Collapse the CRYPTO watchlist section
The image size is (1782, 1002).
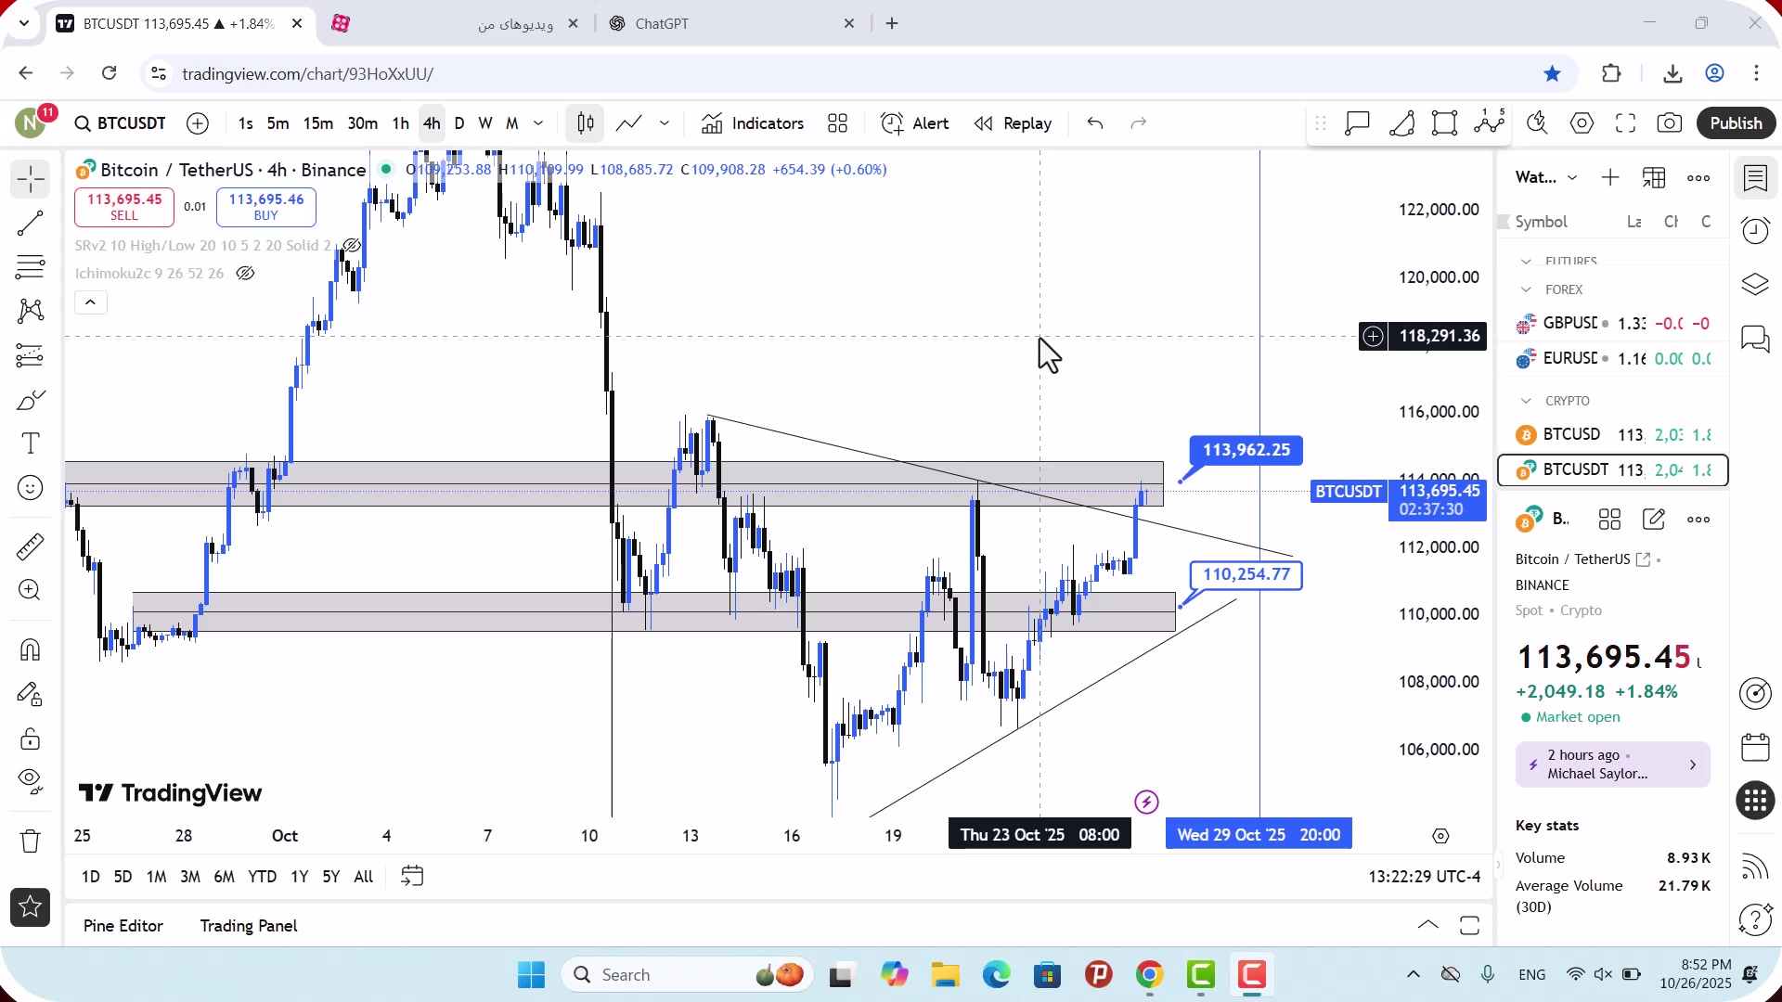[x=1526, y=401]
